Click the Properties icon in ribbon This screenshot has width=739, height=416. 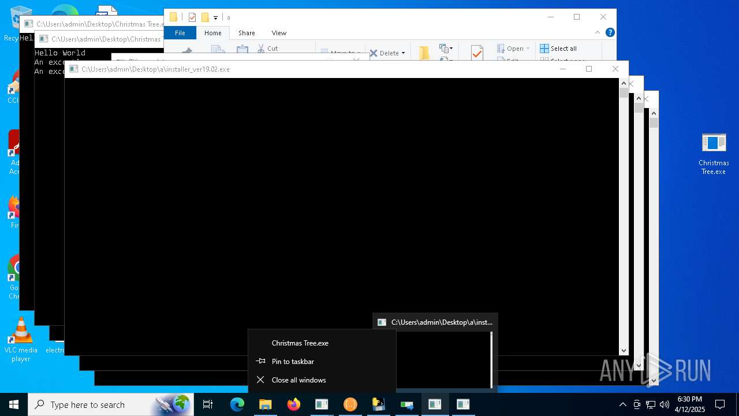tap(477, 53)
